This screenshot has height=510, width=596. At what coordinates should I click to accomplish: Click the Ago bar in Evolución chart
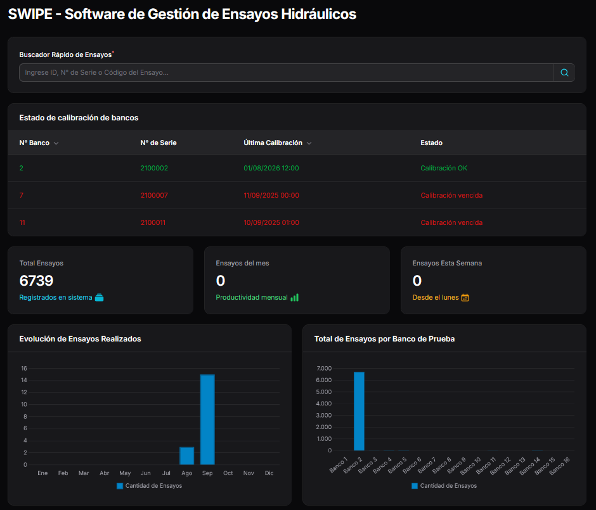(186, 456)
